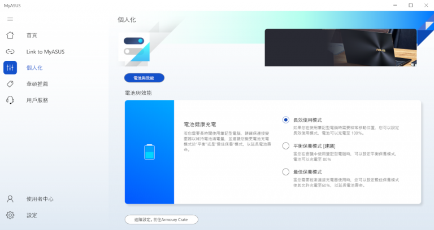Maximize the MyASUS window

point(411,5)
